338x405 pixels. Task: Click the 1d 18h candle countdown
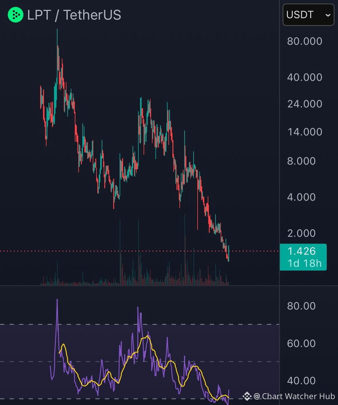305,263
